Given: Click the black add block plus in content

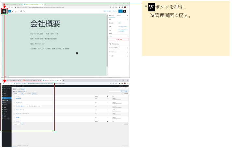Looking at the screenshot, I should [77, 53].
